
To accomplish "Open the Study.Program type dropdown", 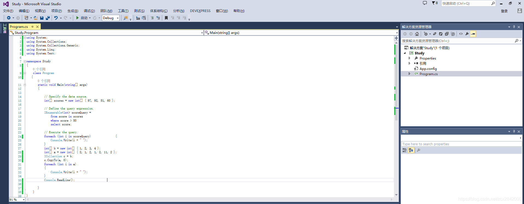I will tap(202, 33).
